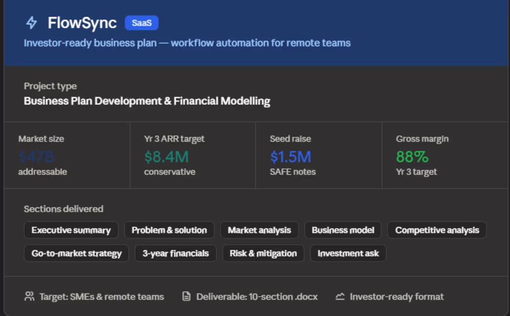This screenshot has width=510, height=316.
Task: Click the $47B market size value
Action: click(36, 157)
